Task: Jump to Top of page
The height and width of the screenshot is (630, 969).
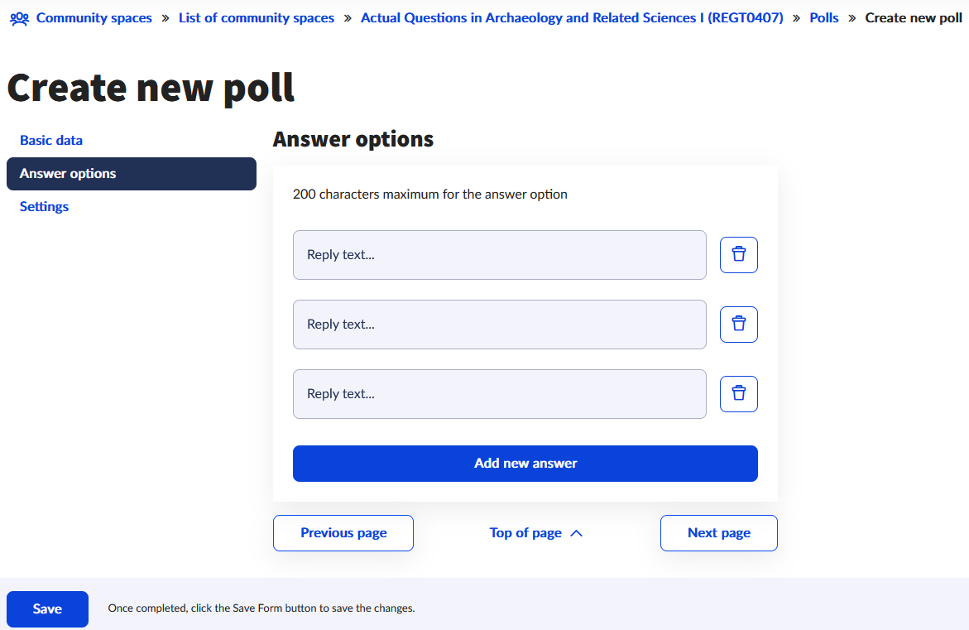Action: (x=525, y=533)
